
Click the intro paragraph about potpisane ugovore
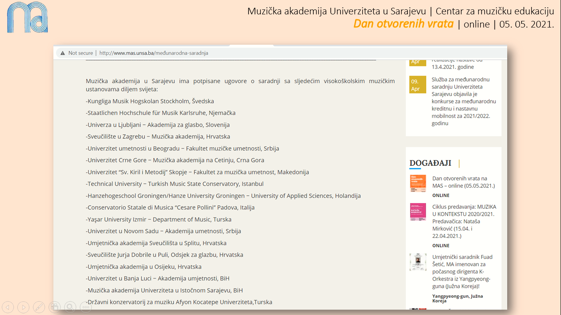[x=240, y=85]
